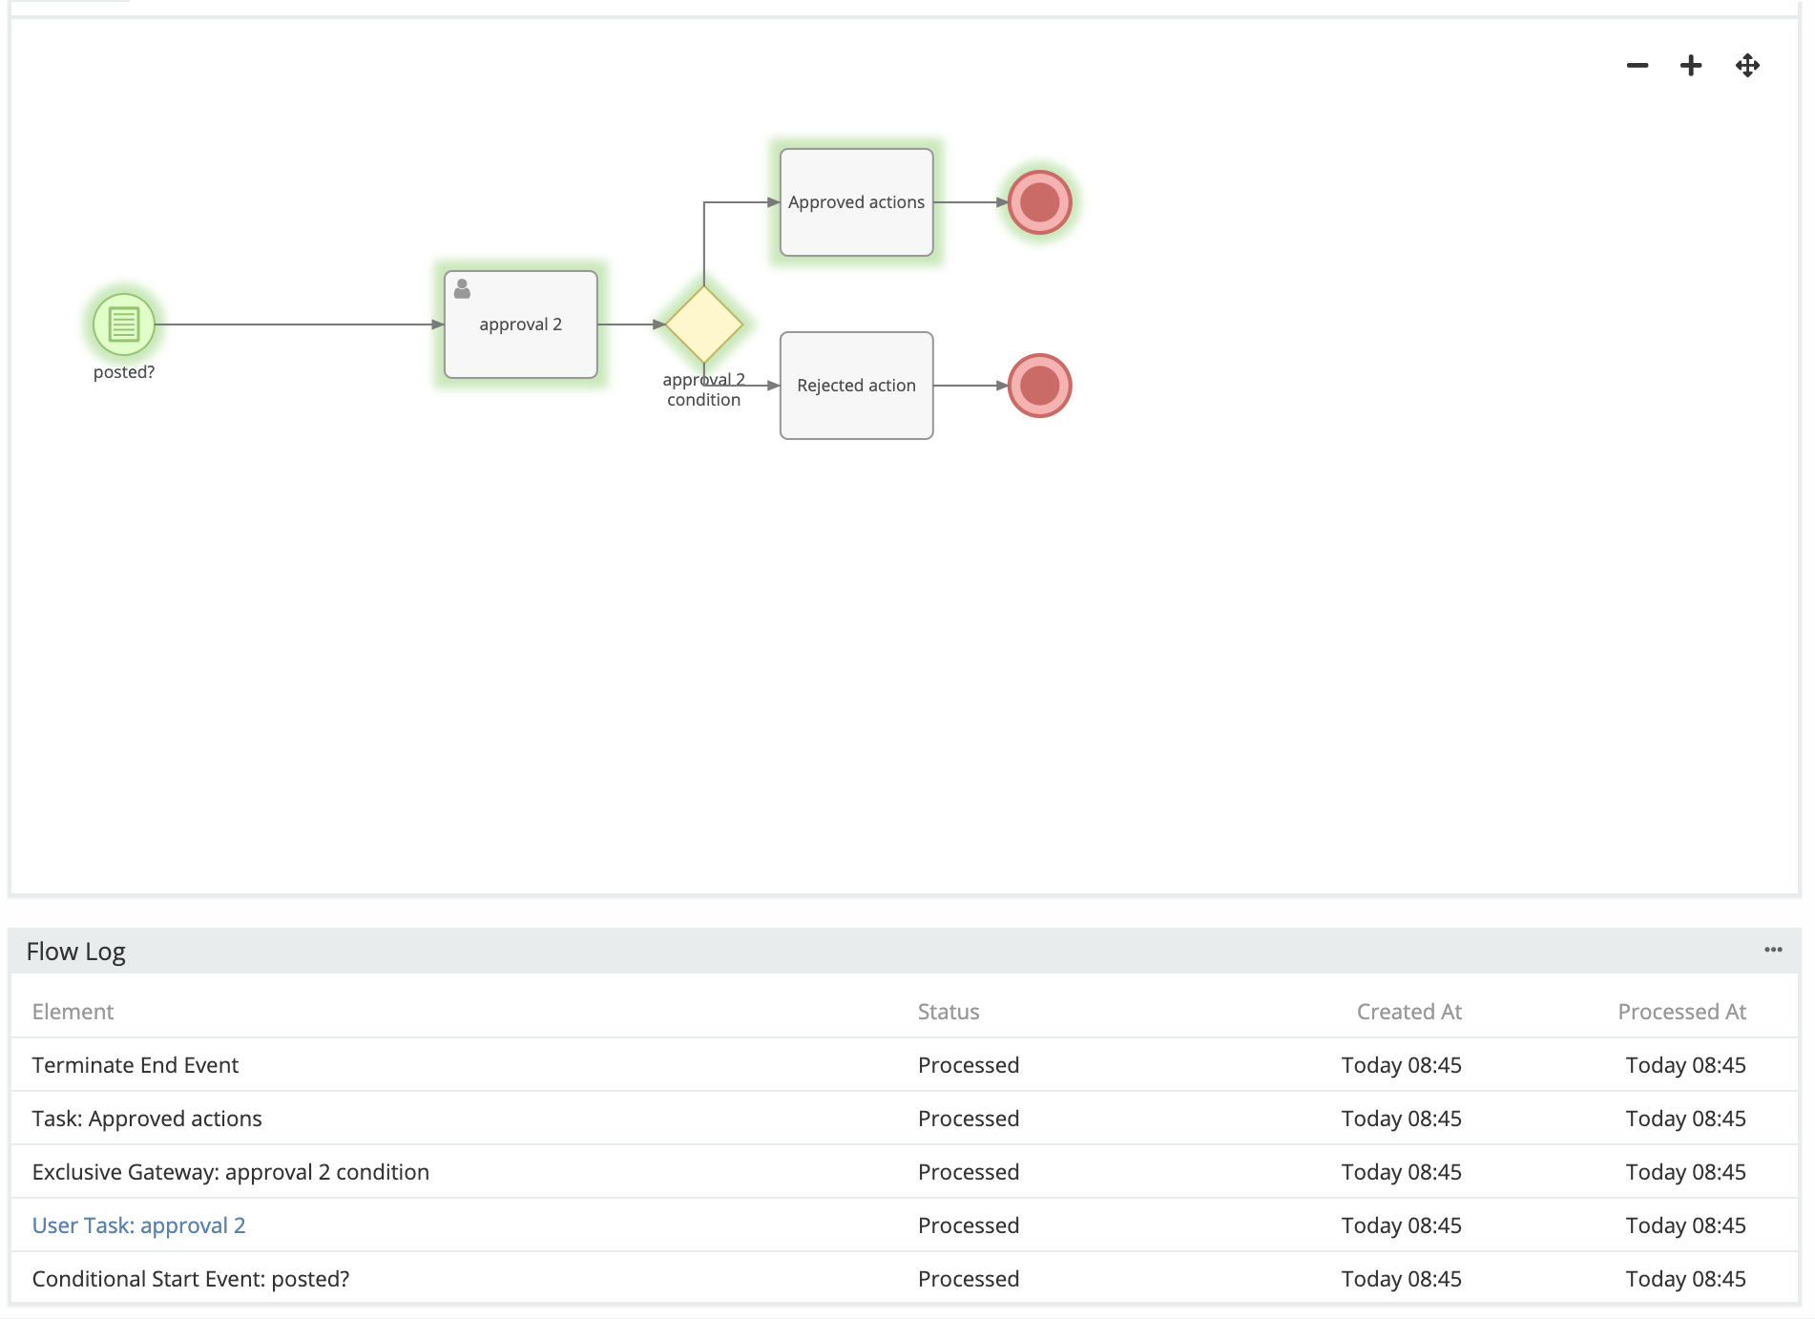Click the 'Element' column header
The width and height of the screenshot is (1815, 1319).
click(x=73, y=1012)
